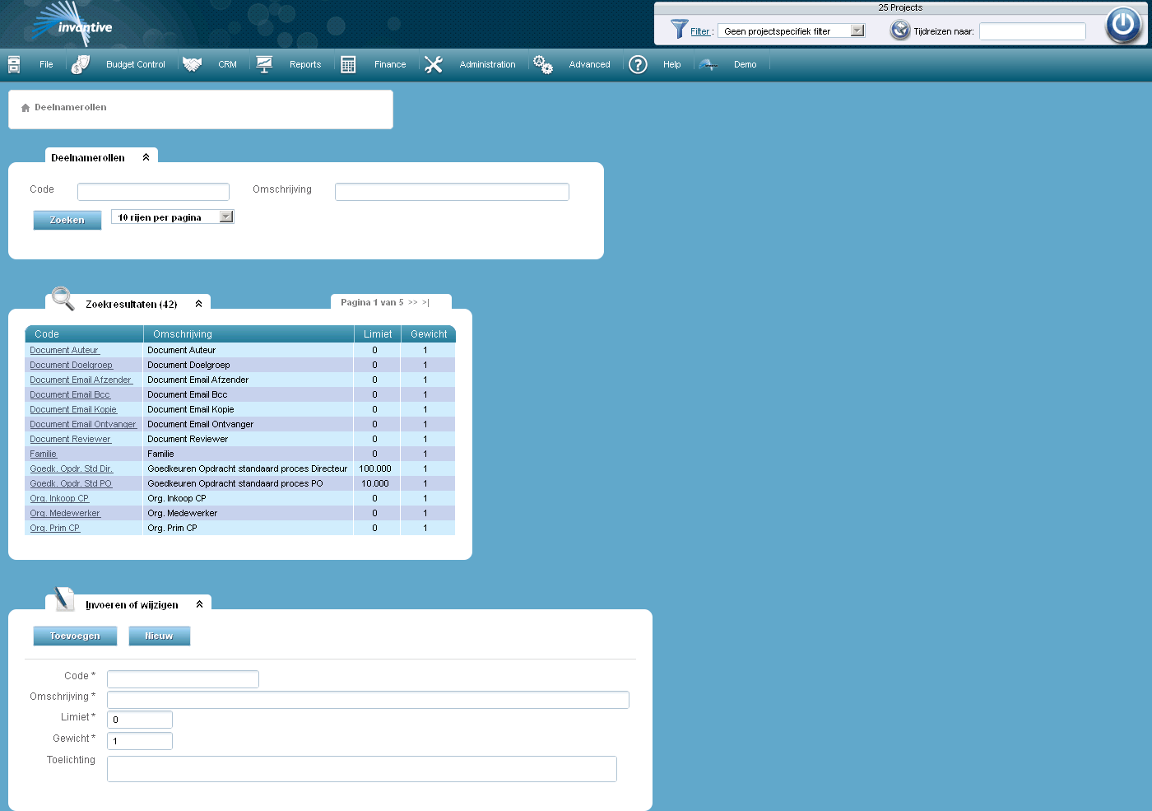The width and height of the screenshot is (1152, 811).
Task: Click the Tijdreizen naar input field
Action: point(1032,31)
